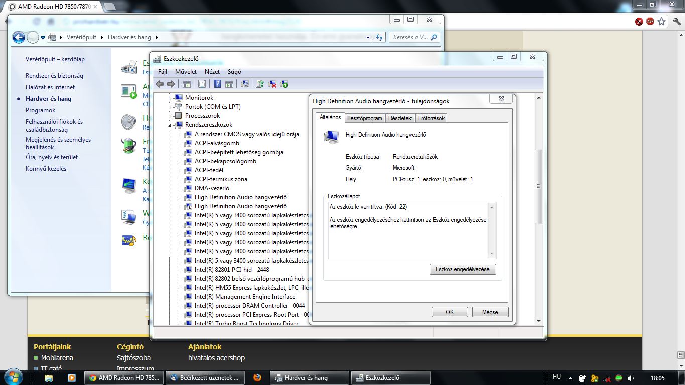Open the Fájl menu
This screenshot has height=385, width=685.
pos(163,72)
